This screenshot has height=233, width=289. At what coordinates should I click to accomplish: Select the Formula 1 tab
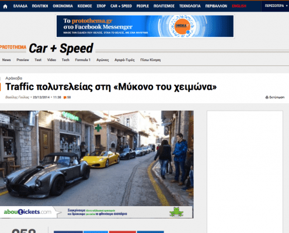(x=83, y=60)
